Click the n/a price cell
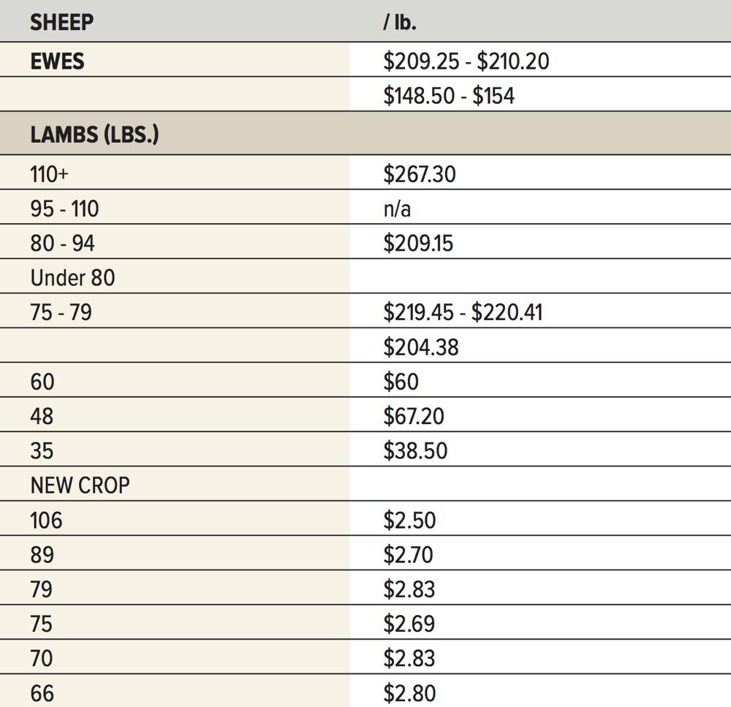This screenshot has width=731, height=707. coord(397,209)
